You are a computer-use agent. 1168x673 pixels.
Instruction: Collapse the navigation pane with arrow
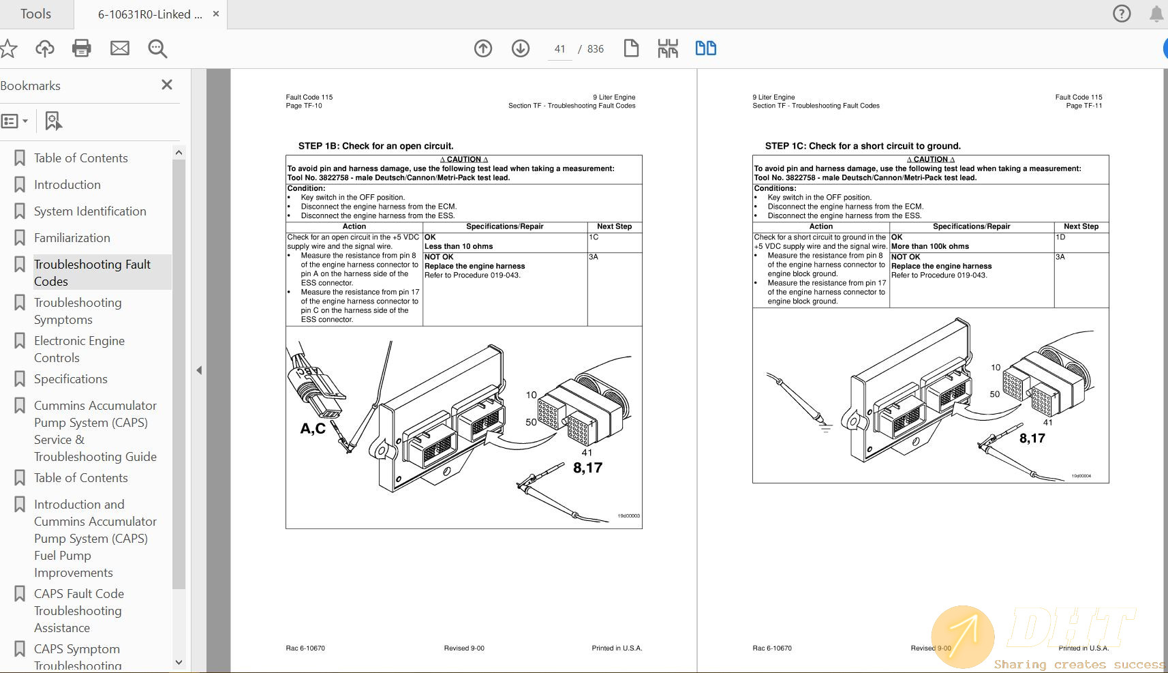199,370
